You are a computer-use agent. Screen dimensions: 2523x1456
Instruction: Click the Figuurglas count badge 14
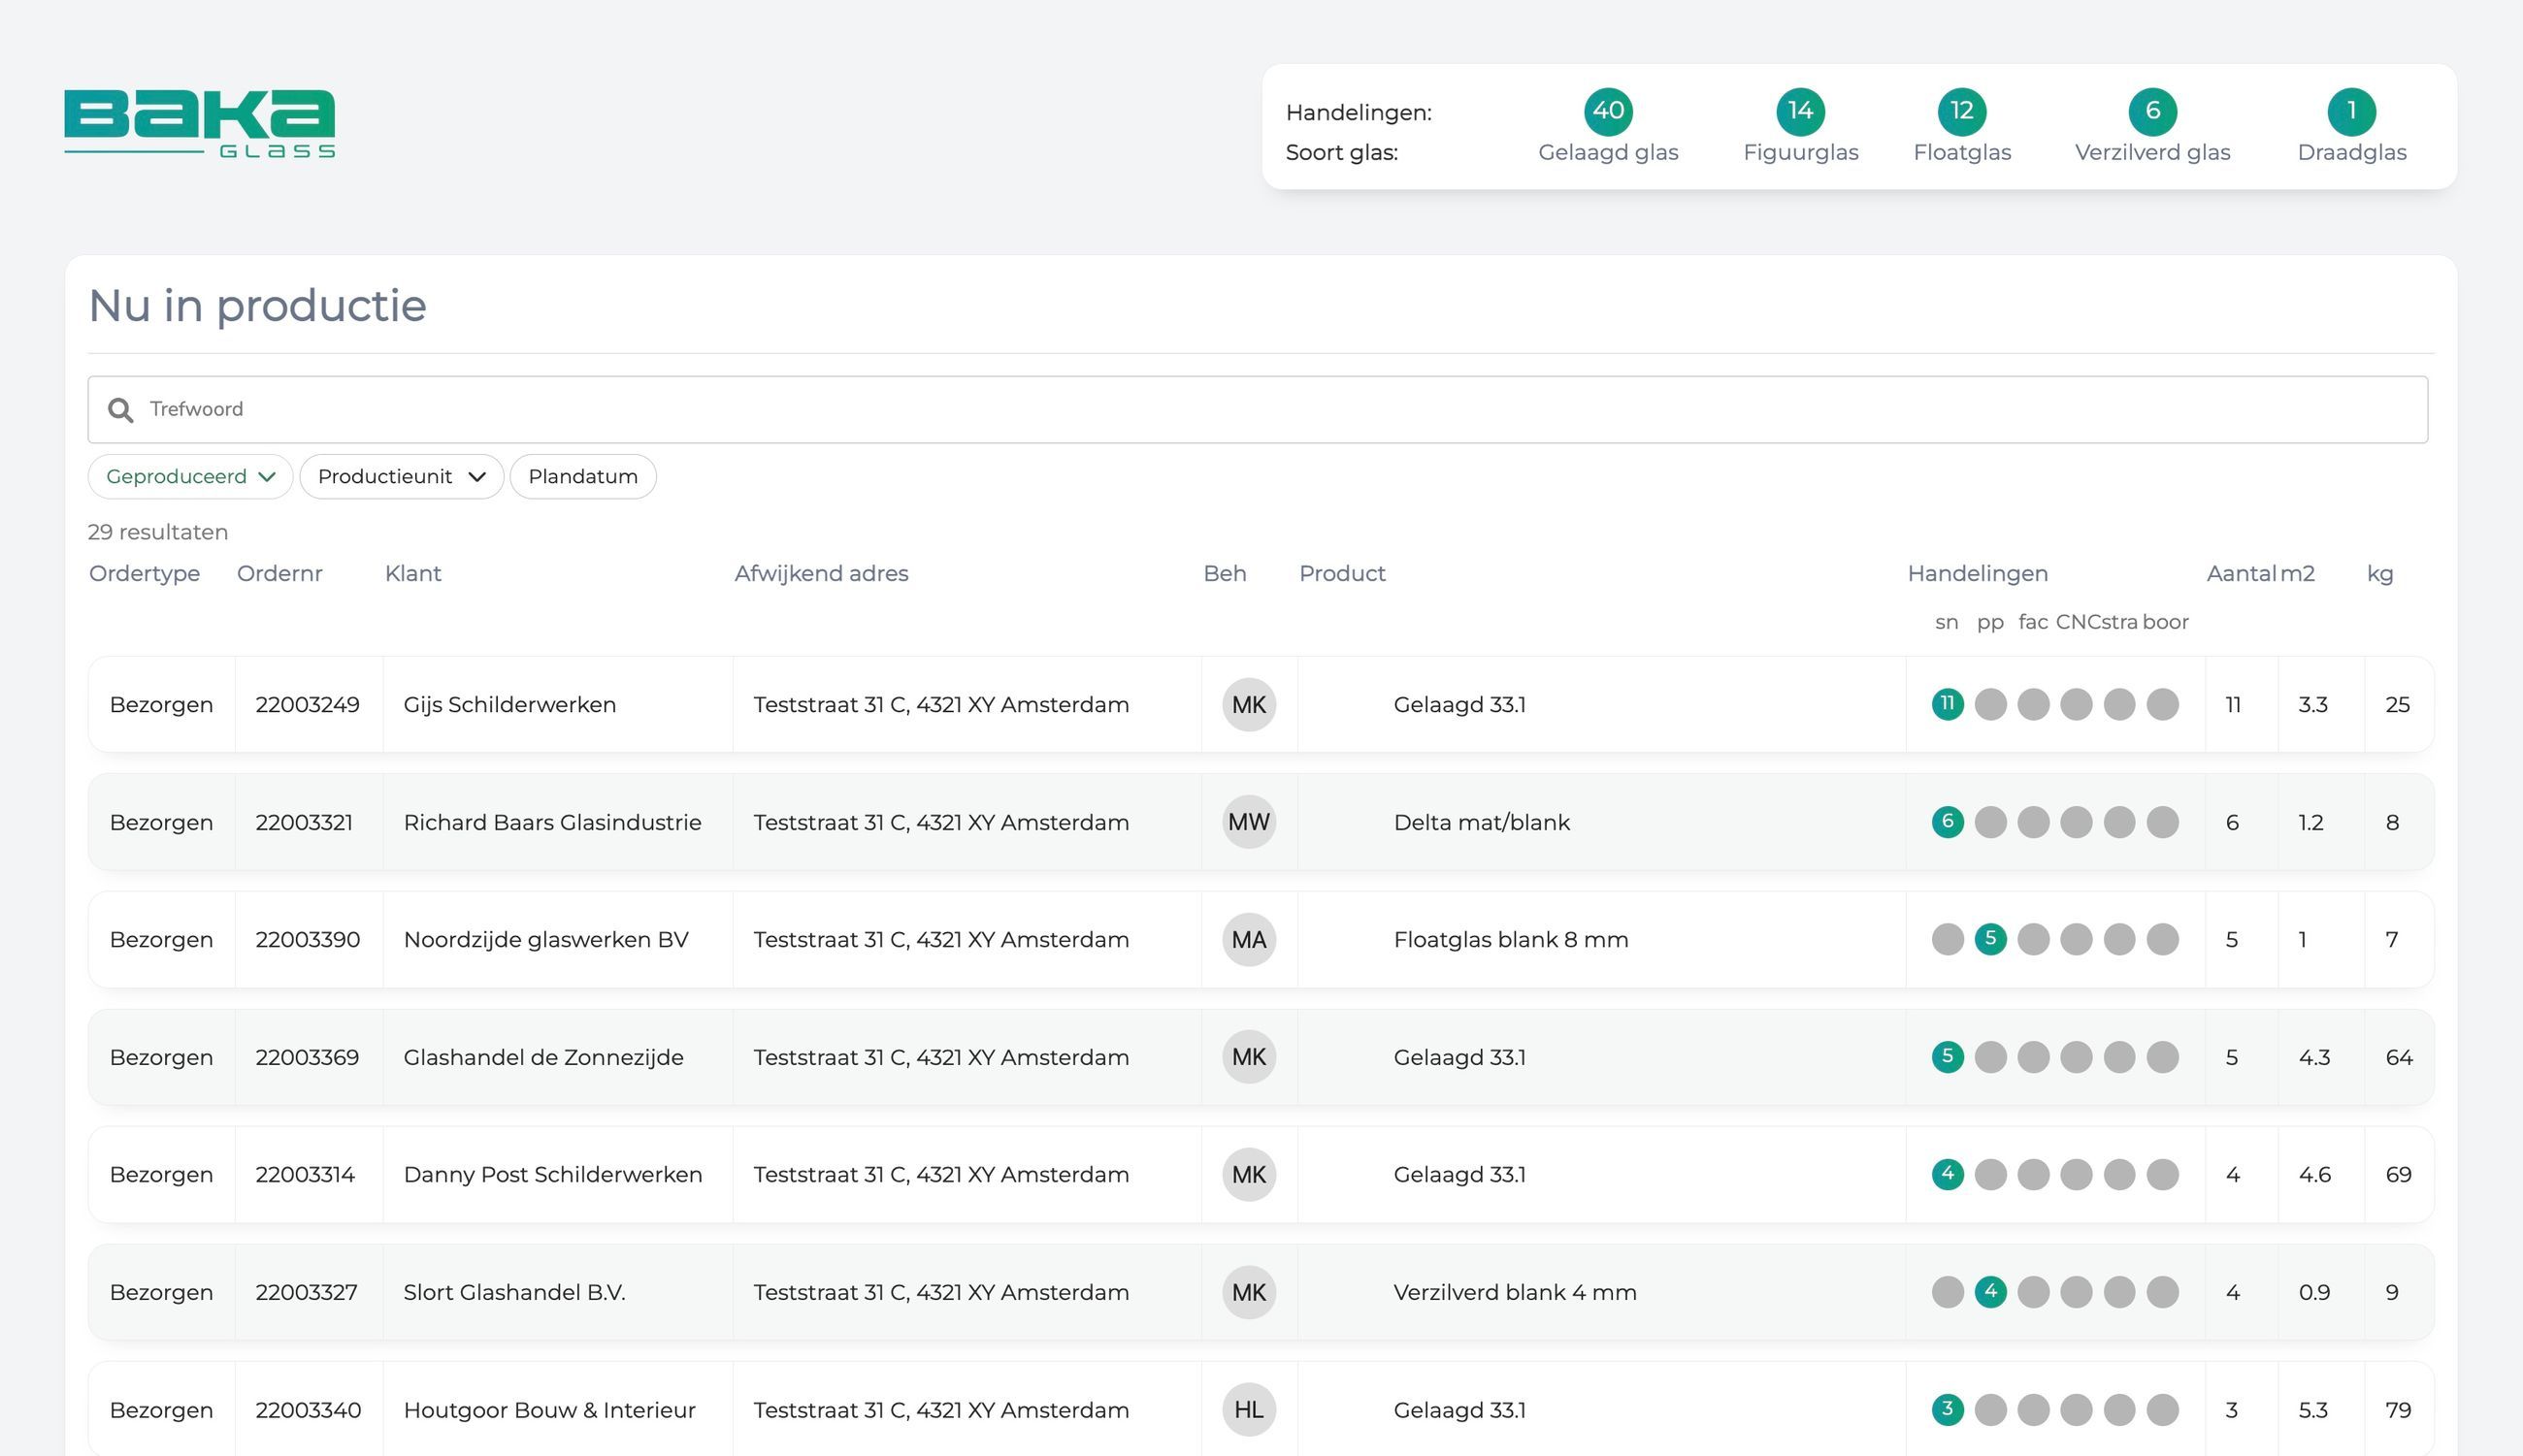tap(1800, 111)
